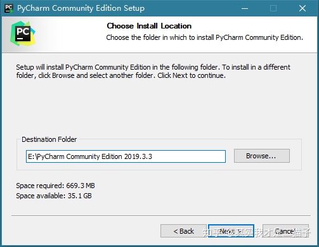Click 'Space required: 669.3 MB' text

point(55,186)
